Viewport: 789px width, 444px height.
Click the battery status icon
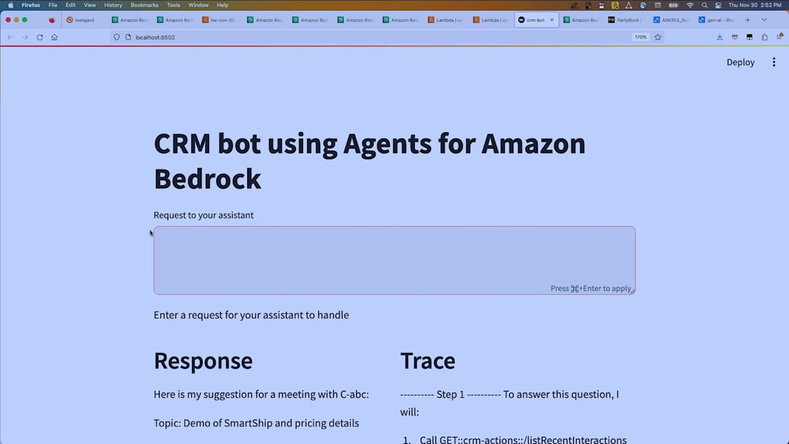click(x=673, y=5)
